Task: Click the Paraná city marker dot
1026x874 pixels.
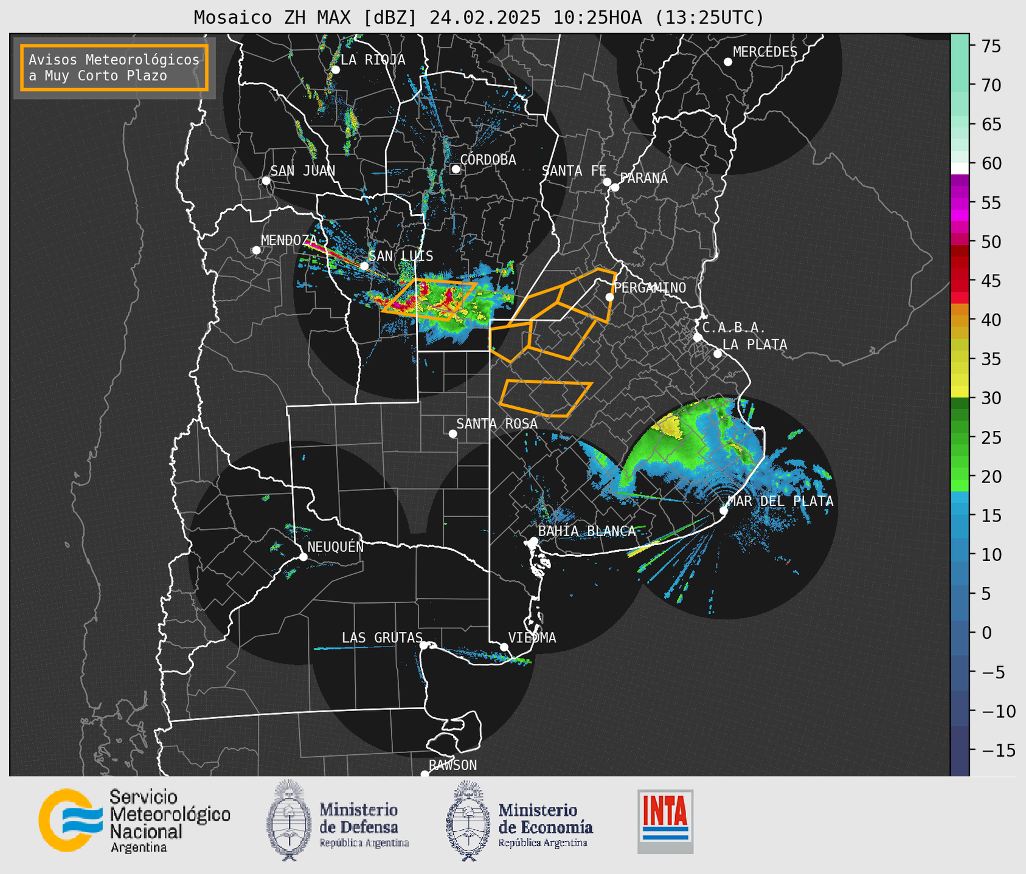Action: click(615, 187)
